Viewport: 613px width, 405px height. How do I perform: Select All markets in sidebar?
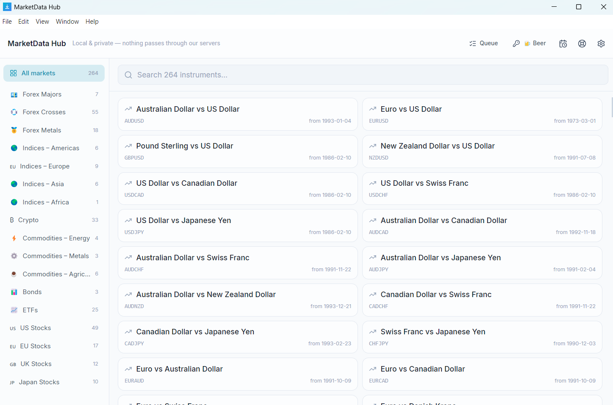click(54, 73)
